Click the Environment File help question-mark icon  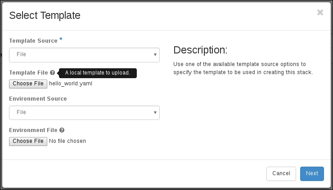pos(62,130)
